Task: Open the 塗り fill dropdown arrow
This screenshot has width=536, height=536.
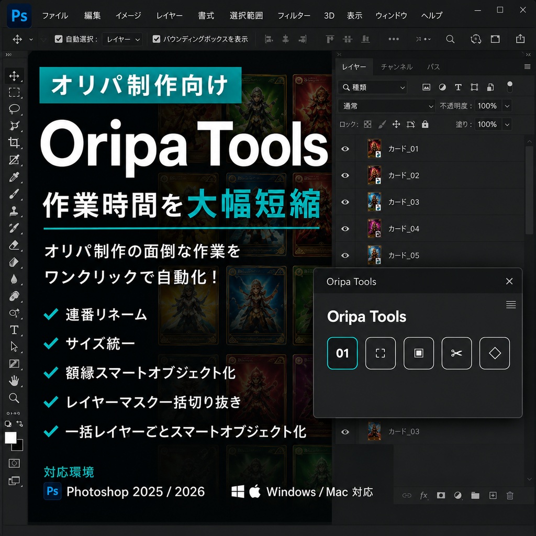Action: point(507,125)
